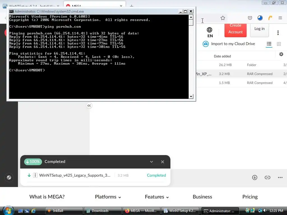
Task: Select the 1.5 MB RAR Compressed row
Action: [242, 83]
